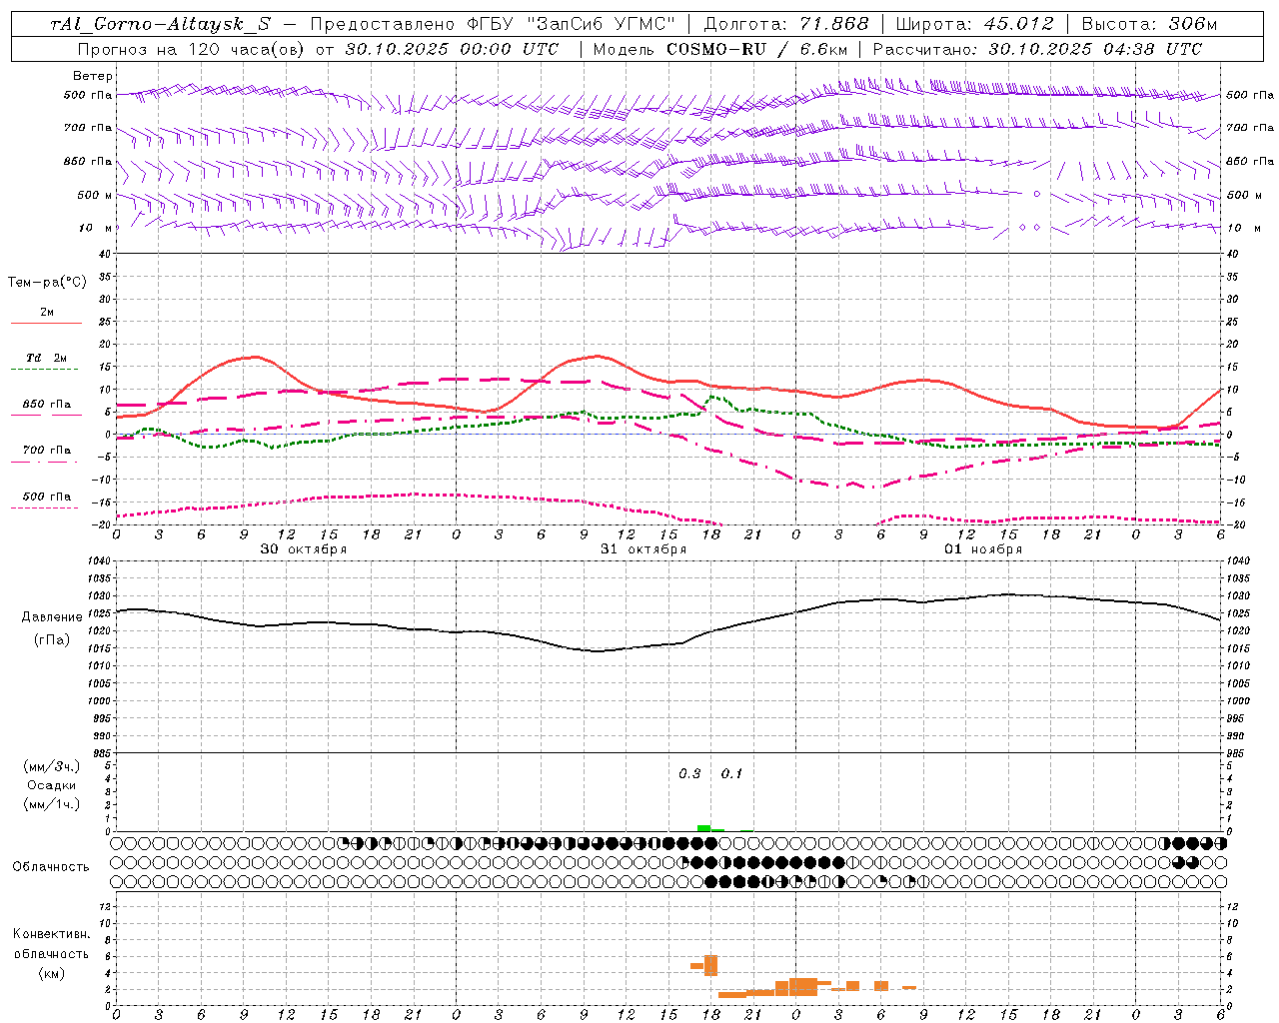Click the 0.1 precipitation amount value
Image resolution: width=1279 pixels, height=1023 pixels.
point(732,774)
